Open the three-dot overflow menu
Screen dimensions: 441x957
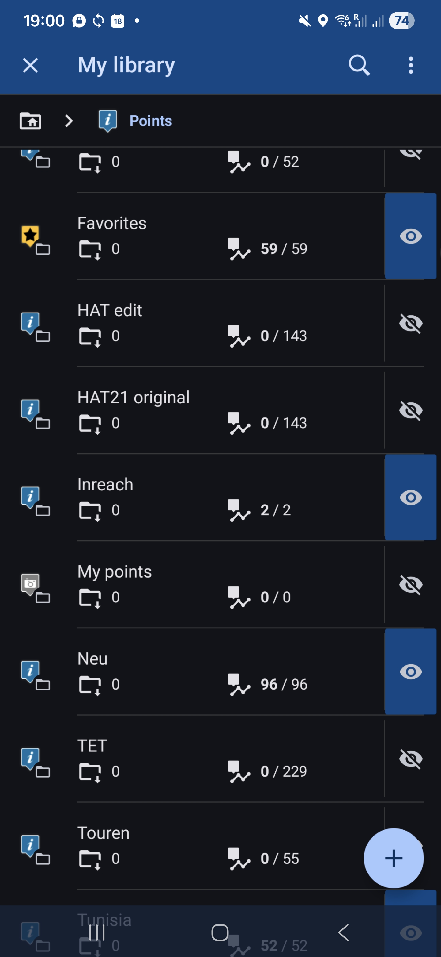click(x=411, y=65)
